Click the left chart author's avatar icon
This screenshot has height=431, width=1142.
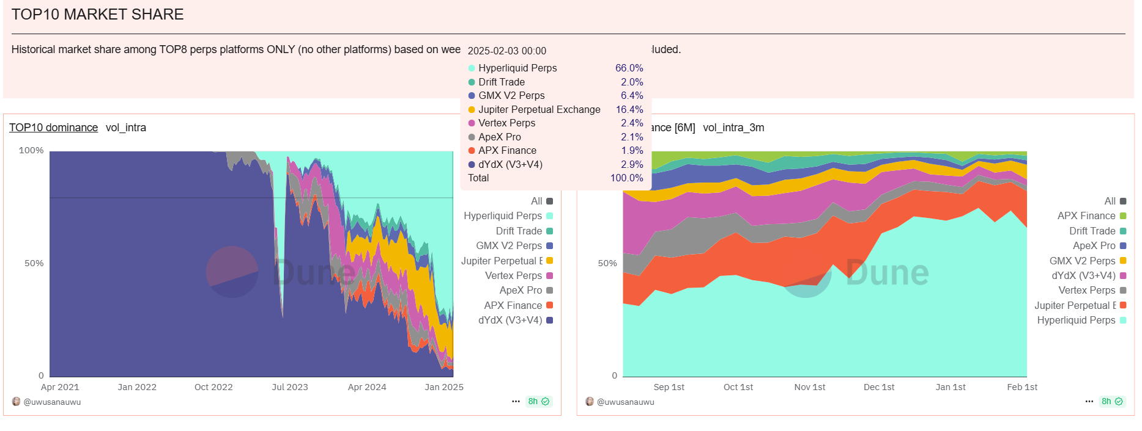17,402
